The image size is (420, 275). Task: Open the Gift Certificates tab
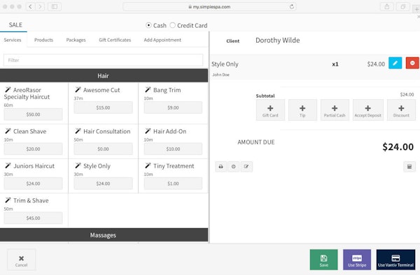(x=115, y=40)
